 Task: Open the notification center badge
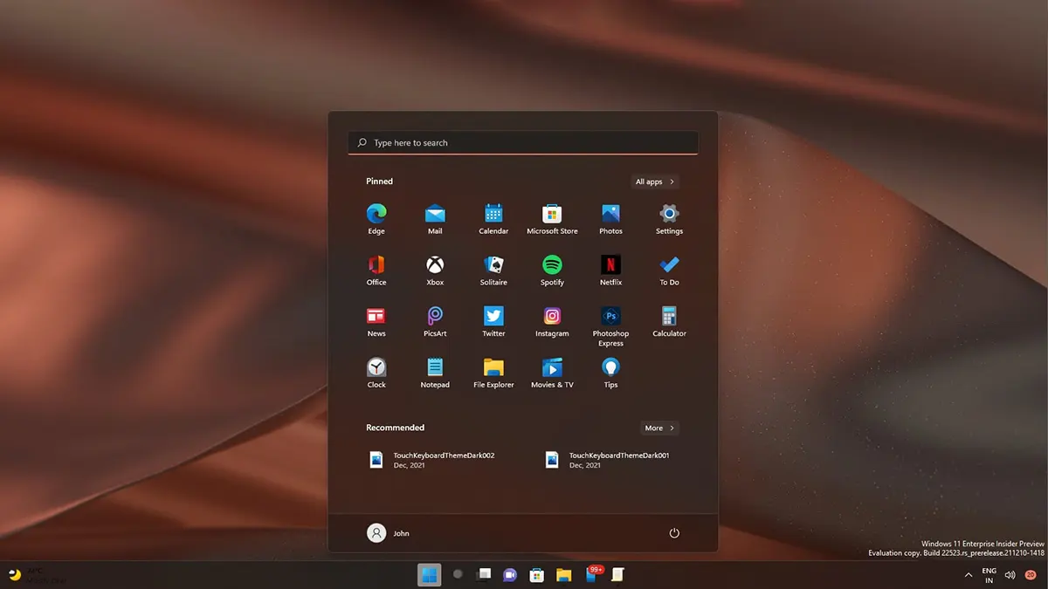click(x=1031, y=575)
